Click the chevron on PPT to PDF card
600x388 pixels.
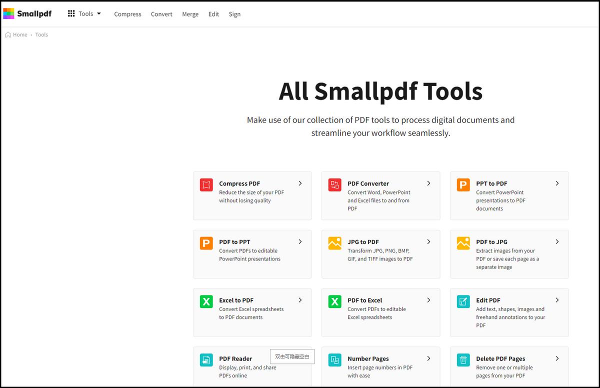557,183
